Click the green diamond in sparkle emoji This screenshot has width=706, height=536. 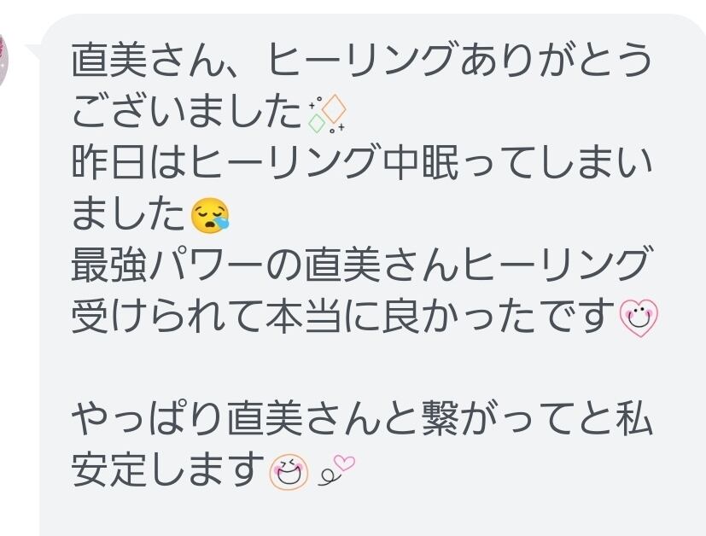click(317, 123)
